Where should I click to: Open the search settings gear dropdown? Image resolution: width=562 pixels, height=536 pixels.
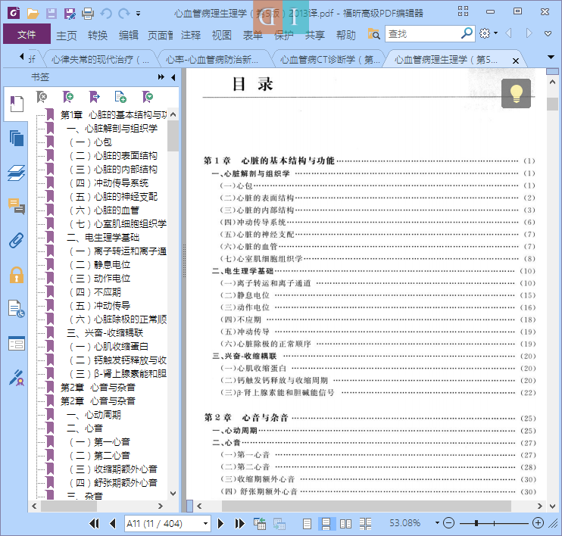pyautogui.click(x=489, y=33)
